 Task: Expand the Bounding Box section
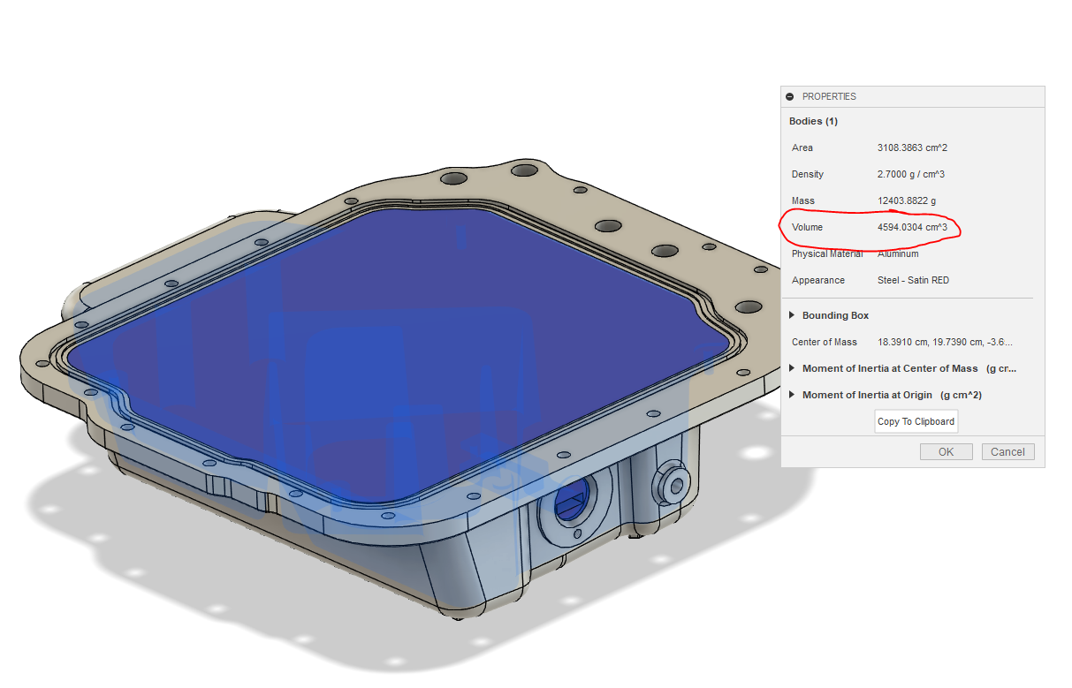point(792,315)
